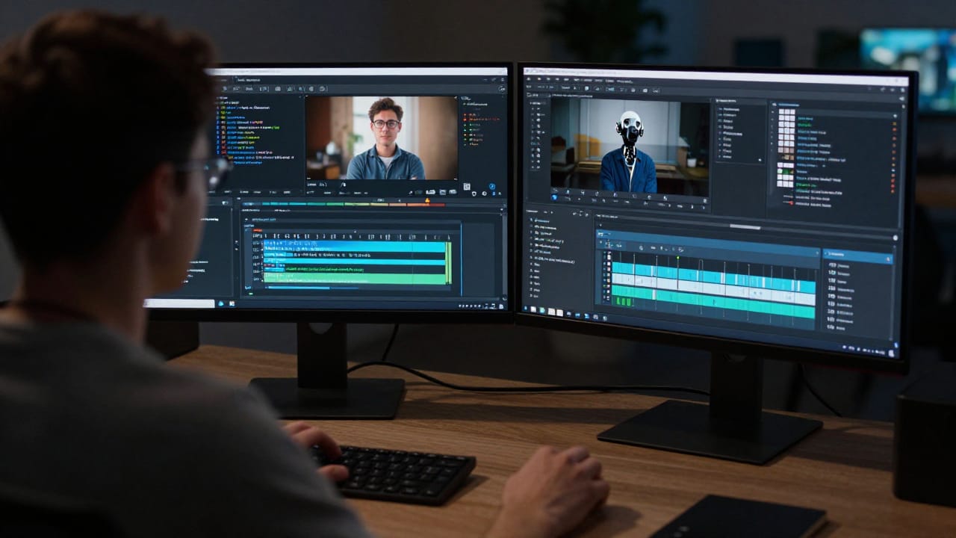Click the search icon in right monitor's blue panel header
Image resolution: width=956 pixels, height=538 pixels.
point(888,259)
